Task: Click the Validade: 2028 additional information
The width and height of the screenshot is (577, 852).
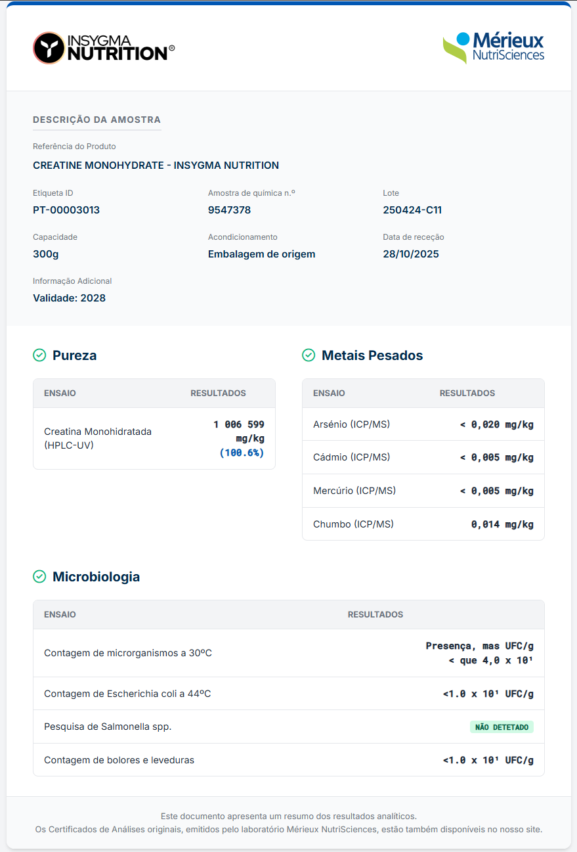Action: click(69, 298)
